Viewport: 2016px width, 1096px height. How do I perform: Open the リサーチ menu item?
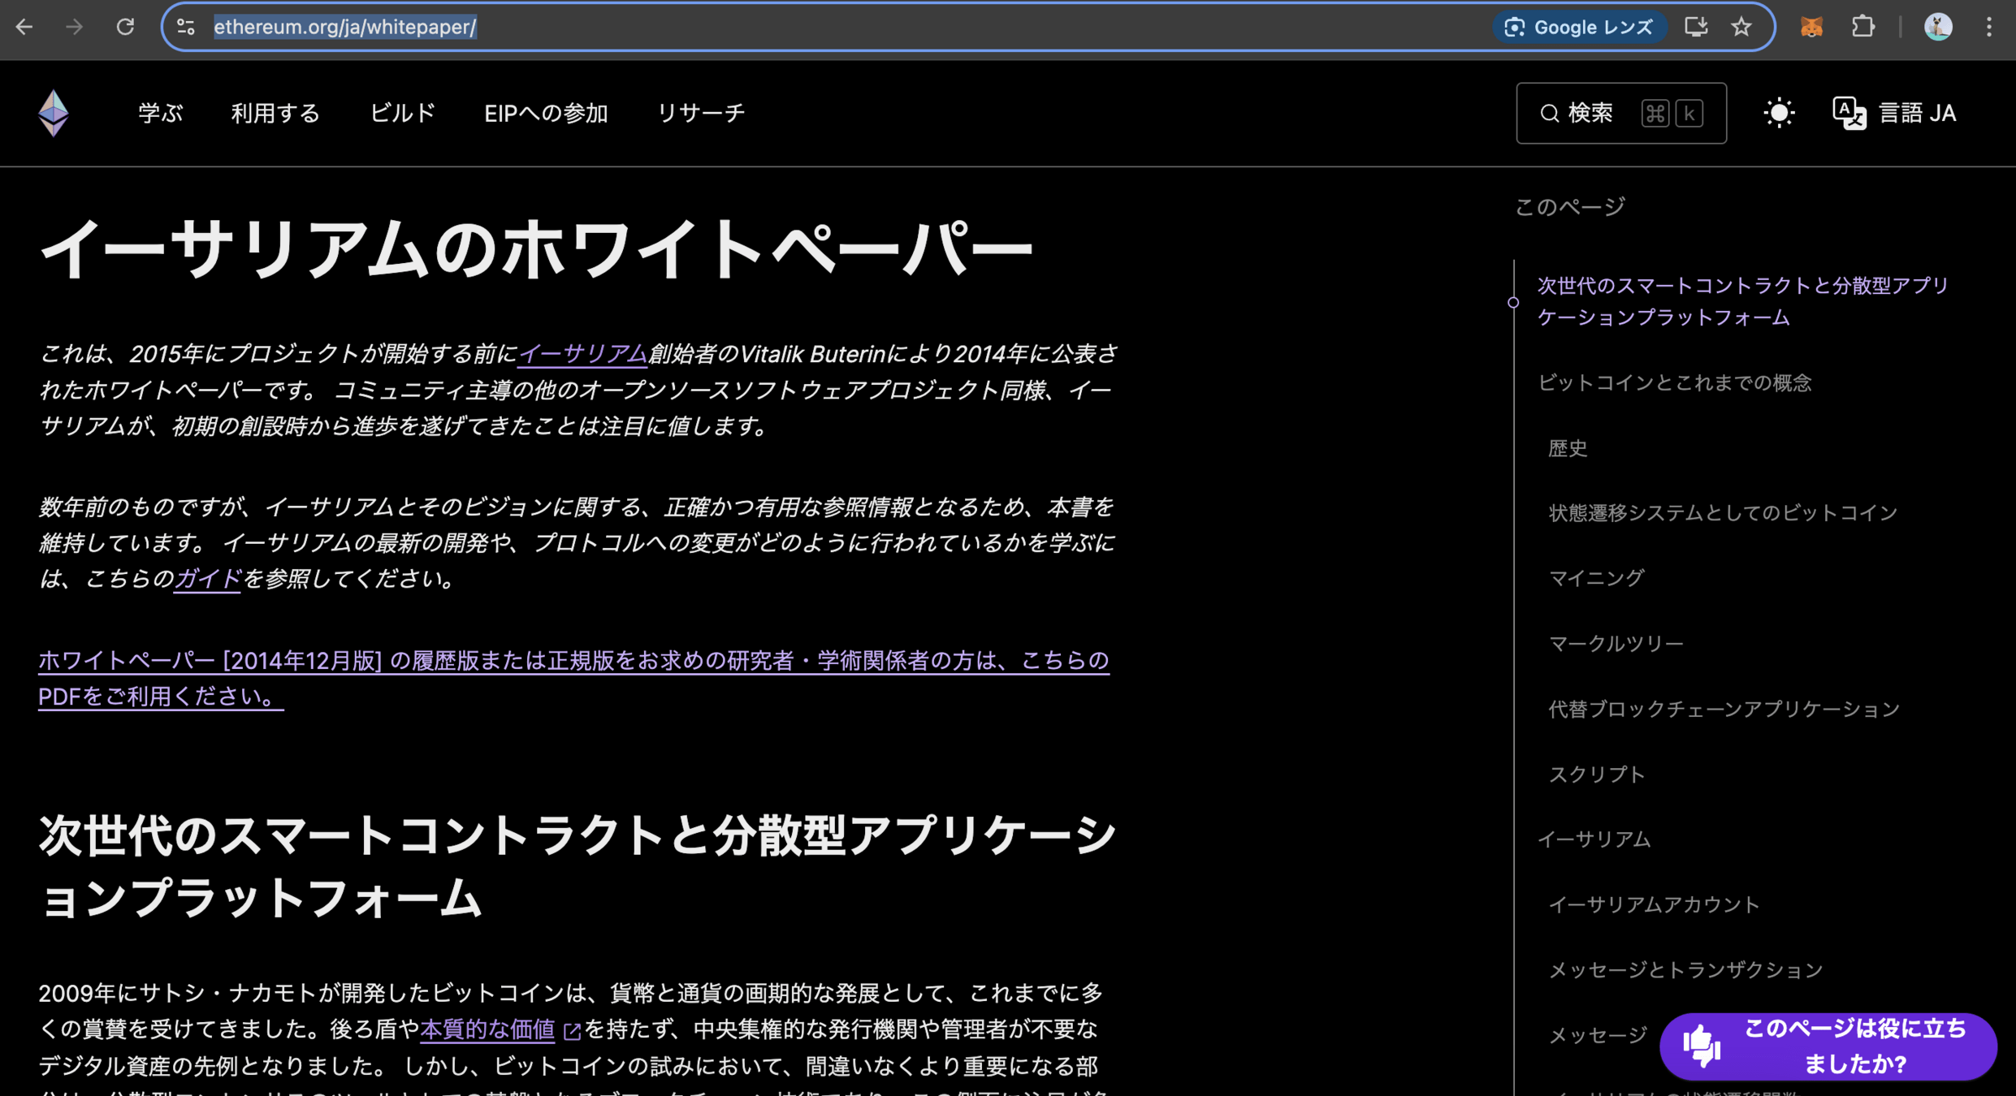point(700,113)
